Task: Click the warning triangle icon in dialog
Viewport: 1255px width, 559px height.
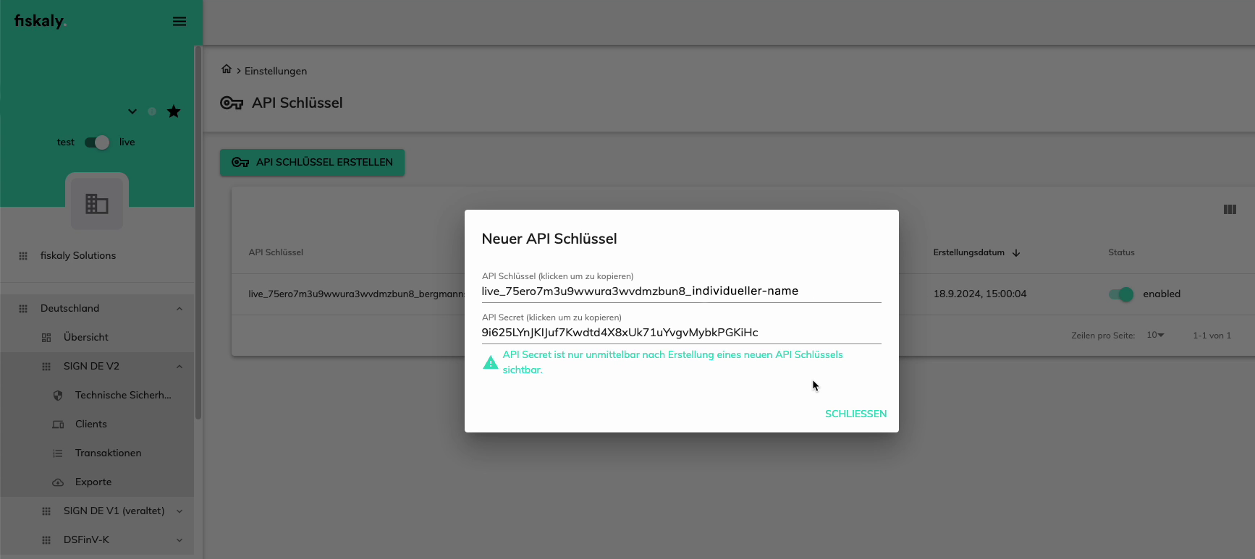Action: tap(491, 362)
